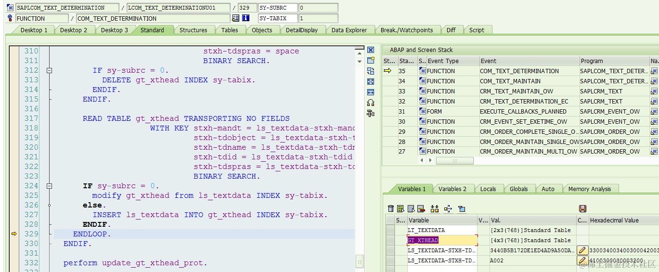Screen dimensions: 659x272
Task: Switch to the Globals tab
Action: [519, 189]
